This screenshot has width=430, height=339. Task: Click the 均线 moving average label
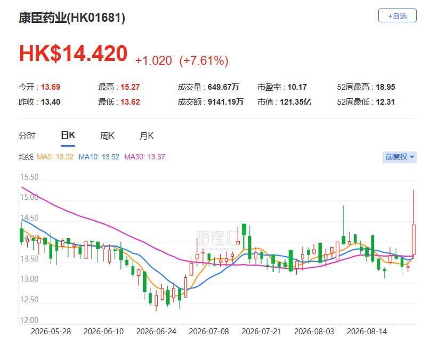(x=26, y=157)
